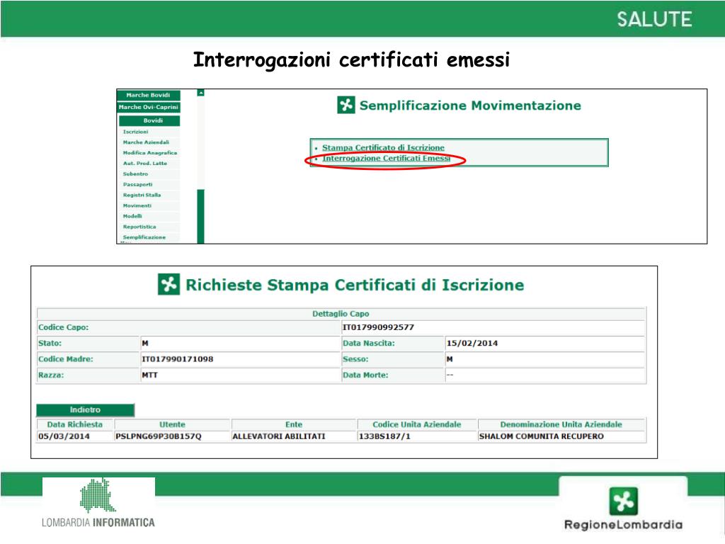The image size is (725, 544).
Task: Open the Stampa Certificato di Iscrizione link
Action: point(383,147)
